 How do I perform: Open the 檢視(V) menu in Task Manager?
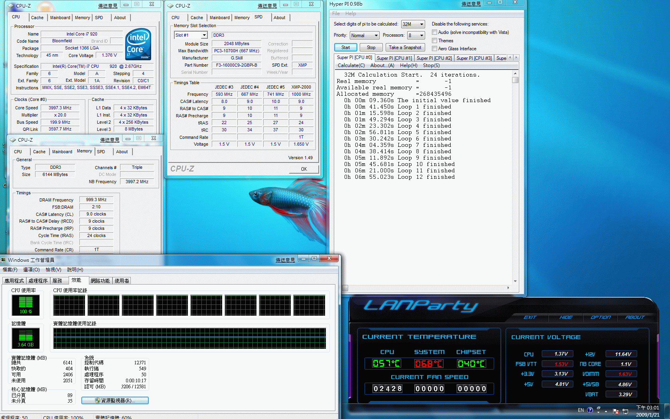pyautogui.click(x=53, y=270)
